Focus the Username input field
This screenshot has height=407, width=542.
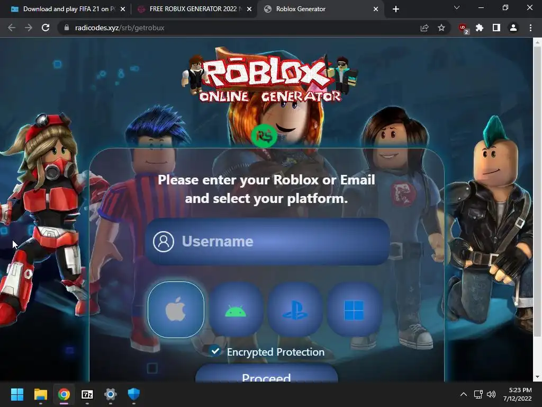[267, 241]
